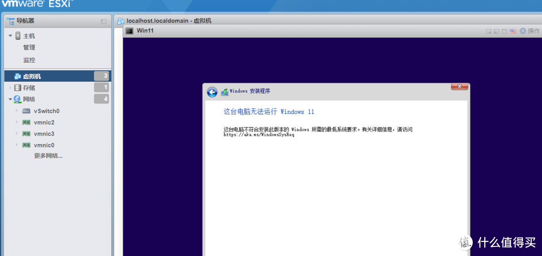Click the first console window size icon
Screen dimensions: 542x256
pyautogui.click(x=489, y=31)
